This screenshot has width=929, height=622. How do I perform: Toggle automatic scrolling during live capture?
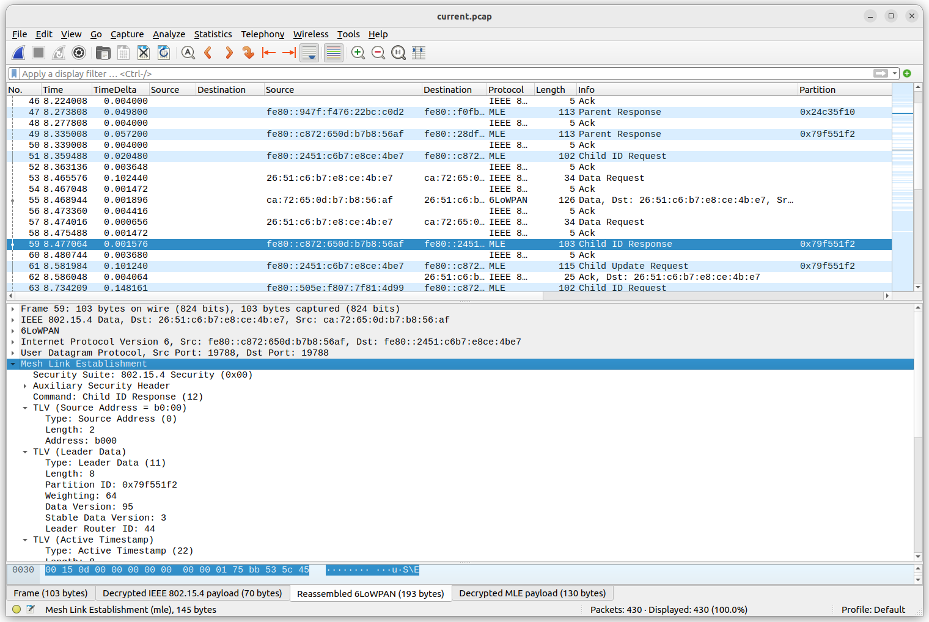[x=309, y=53]
